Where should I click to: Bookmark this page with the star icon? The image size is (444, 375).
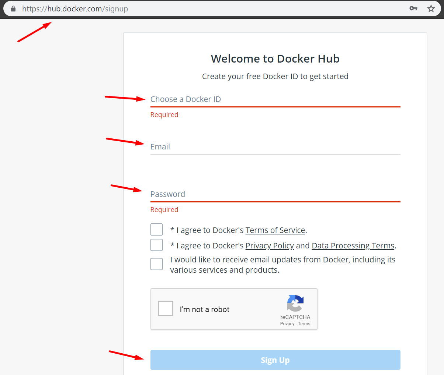click(x=431, y=8)
